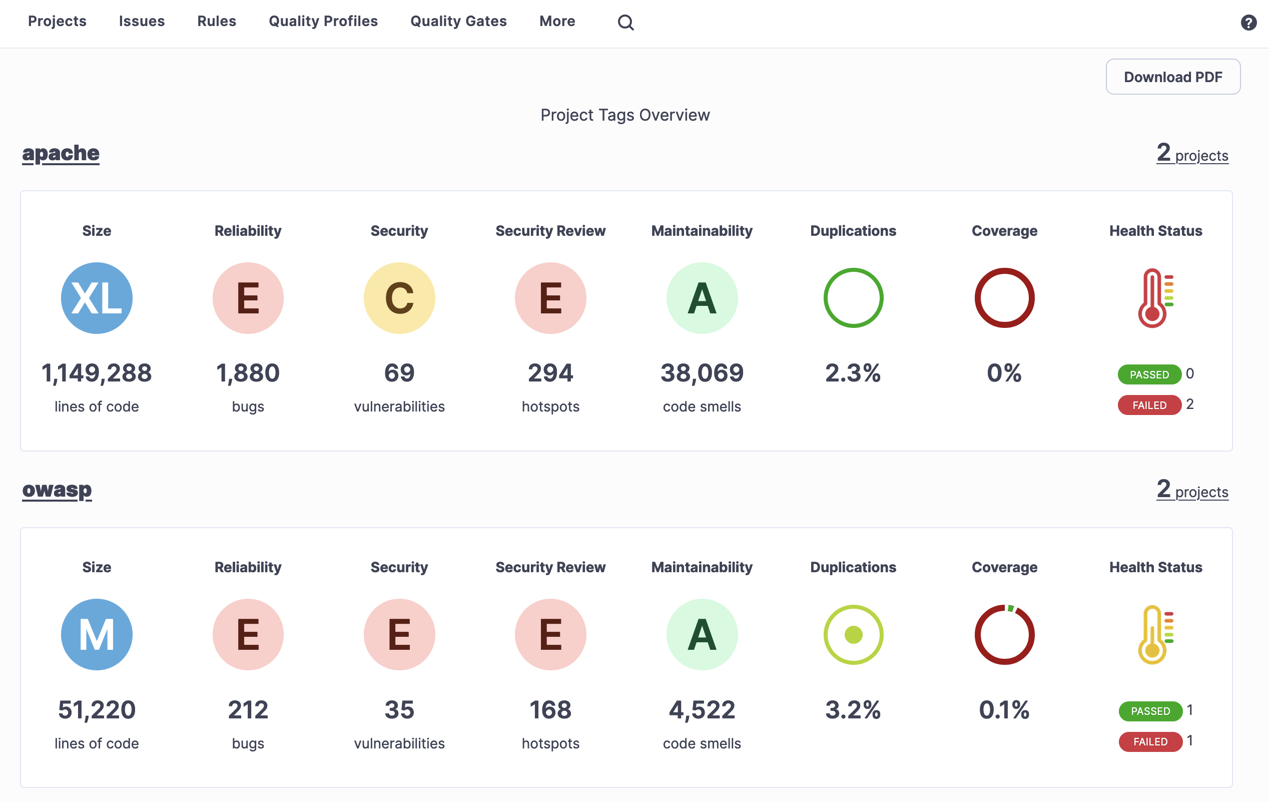Go to the Issues tab
Image resolution: width=1269 pixels, height=802 pixels.
(x=142, y=21)
